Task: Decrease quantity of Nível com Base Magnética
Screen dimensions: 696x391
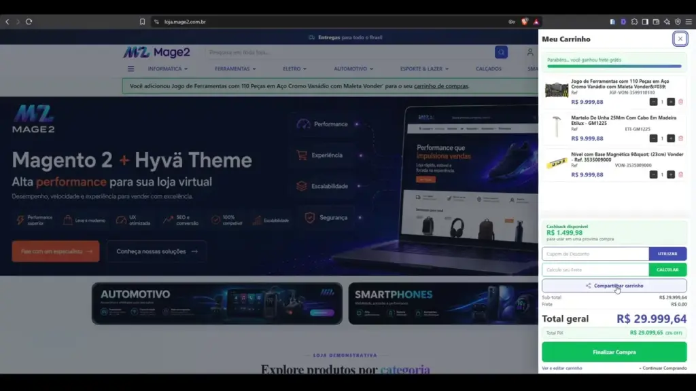Action: [653, 174]
